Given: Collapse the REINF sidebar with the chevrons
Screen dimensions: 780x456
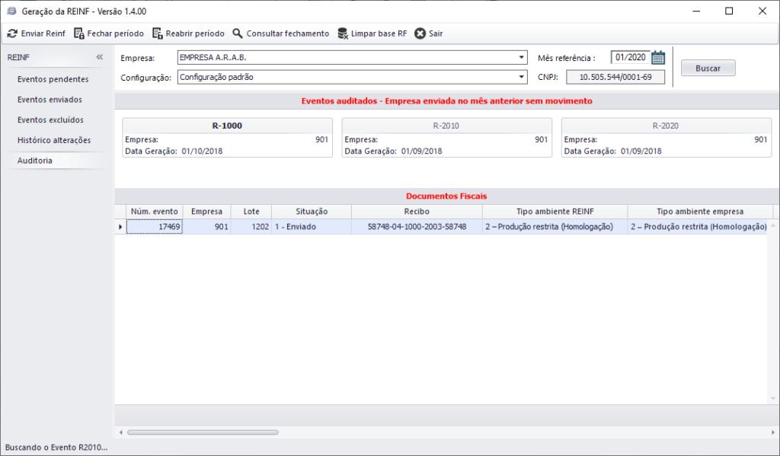Looking at the screenshot, I should pos(99,56).
